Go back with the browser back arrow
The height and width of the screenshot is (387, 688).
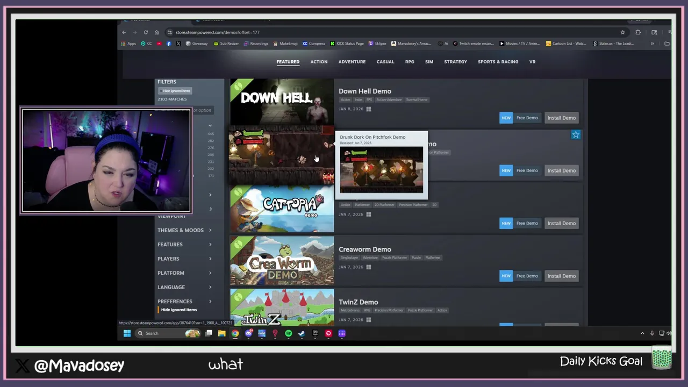click(124, 32)
